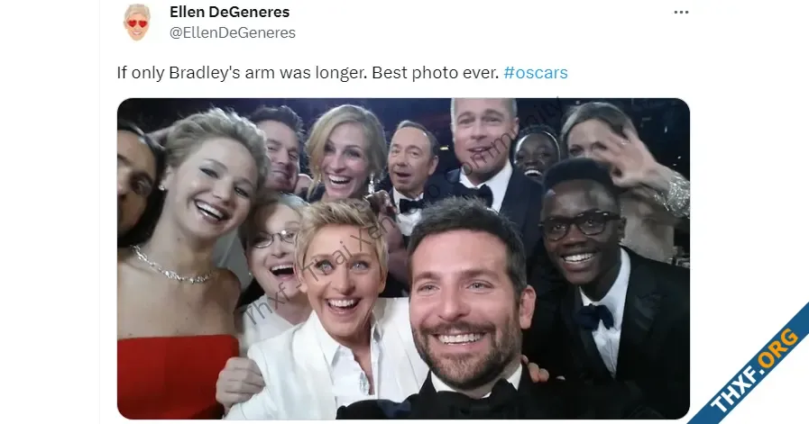Open the tweet's three-dot more options menu
This screenshot has height=424, width=809.
[x=682, y=13]
